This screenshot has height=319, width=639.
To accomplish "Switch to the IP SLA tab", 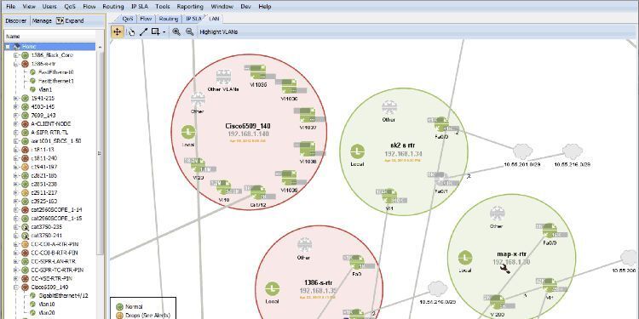I will click(x=193, y=19).
